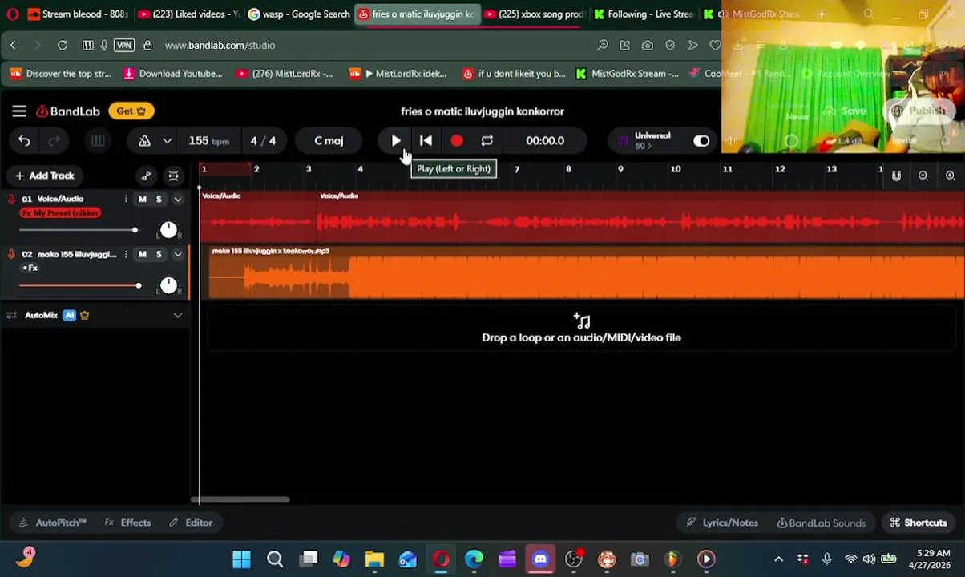Open the 4 / 4 time signature selector
Image resolution: width=965 pixels, height=577 pixels.
pyautogui.click(x=263, y=141)
